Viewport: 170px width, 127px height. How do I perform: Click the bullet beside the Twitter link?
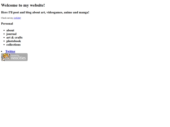pyautogui.click(x=2, y=51)
